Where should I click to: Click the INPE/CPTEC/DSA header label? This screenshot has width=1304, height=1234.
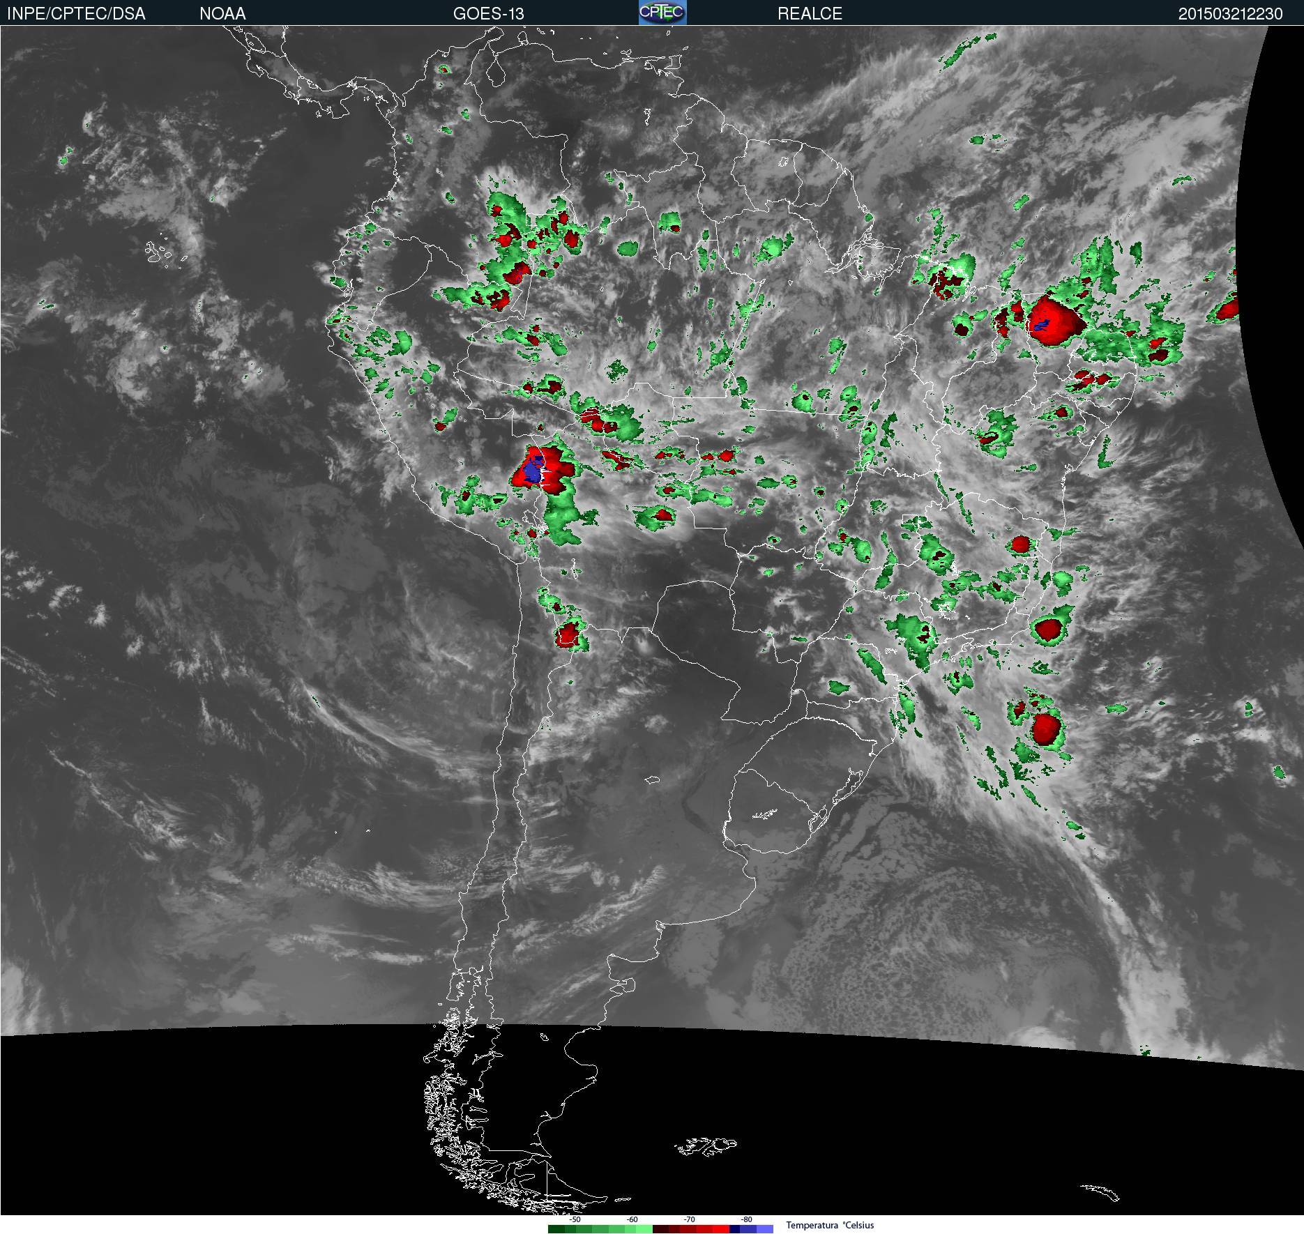point(76,14)
